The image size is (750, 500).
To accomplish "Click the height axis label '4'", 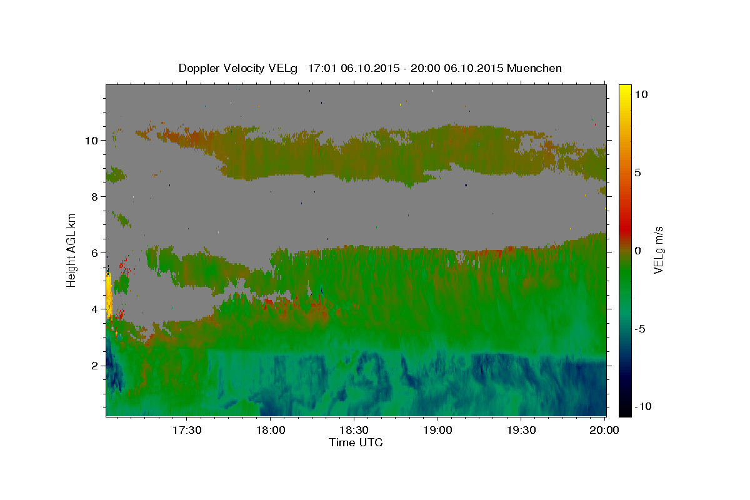I will coord(94,309).
